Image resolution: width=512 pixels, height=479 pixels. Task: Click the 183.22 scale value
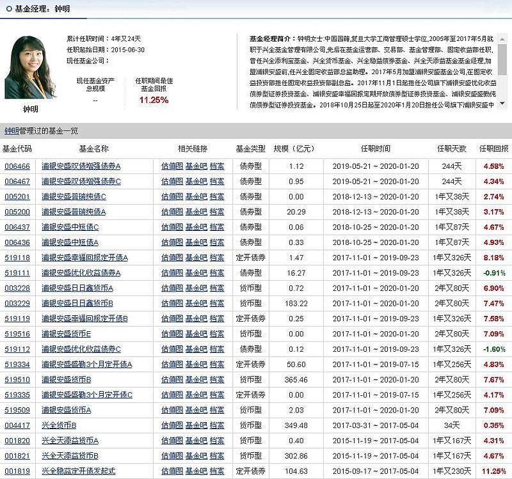(296, 304)
